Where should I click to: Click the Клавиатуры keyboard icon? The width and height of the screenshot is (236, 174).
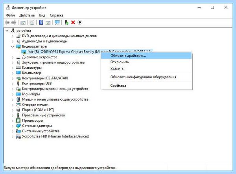coord(18,68)
